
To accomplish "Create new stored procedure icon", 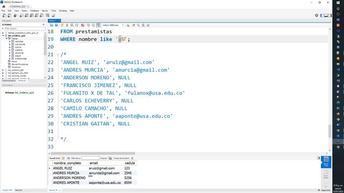I will (x=37, y=16).
